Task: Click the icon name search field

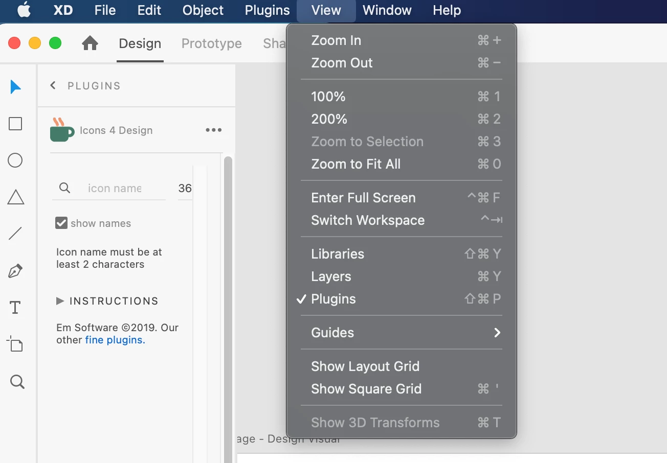Action: pyautogui.click(x=115, y=188)
